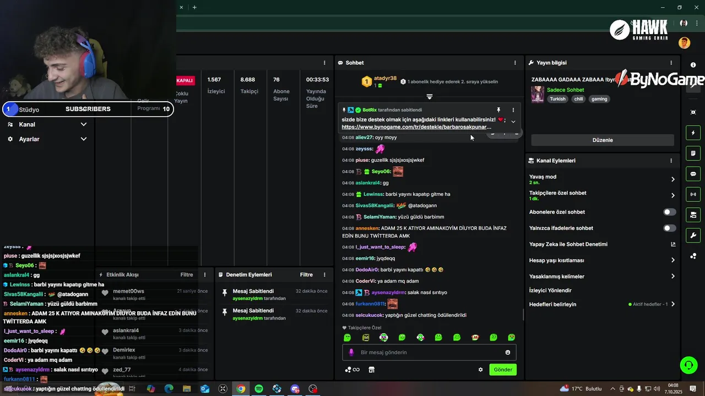Click the purple microphone icon in message box
This screenshot has width=705, height=396.
pyautogui.click(x=351, y=353)
